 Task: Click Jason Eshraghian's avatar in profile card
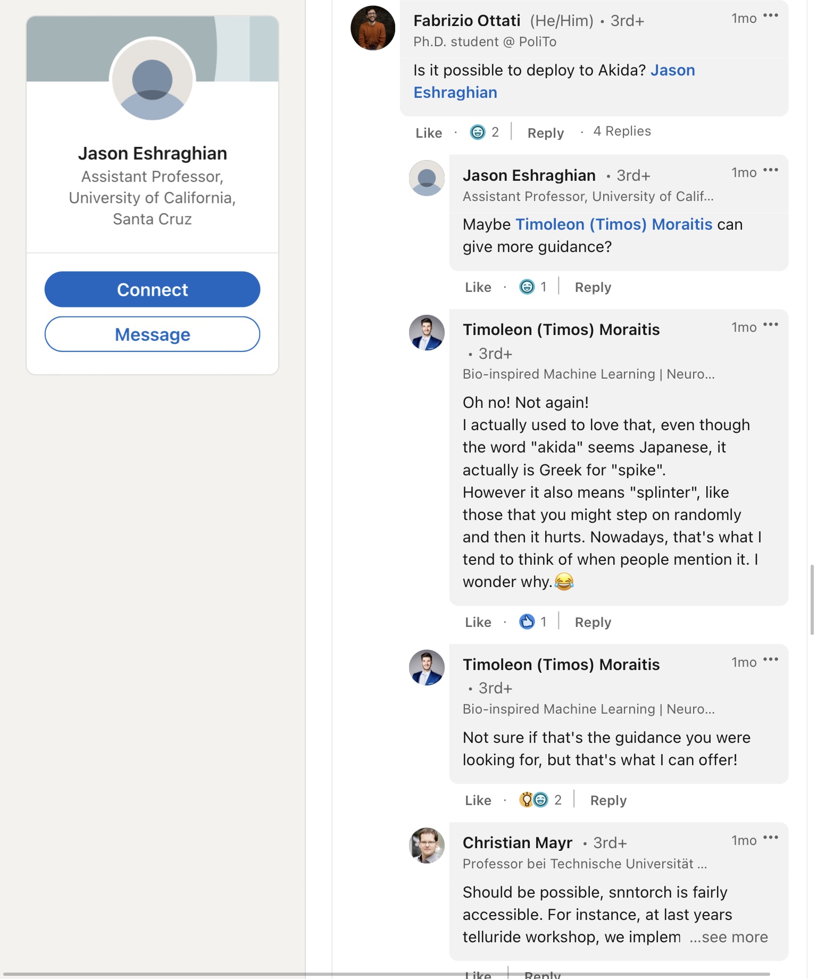coord(153,79)
